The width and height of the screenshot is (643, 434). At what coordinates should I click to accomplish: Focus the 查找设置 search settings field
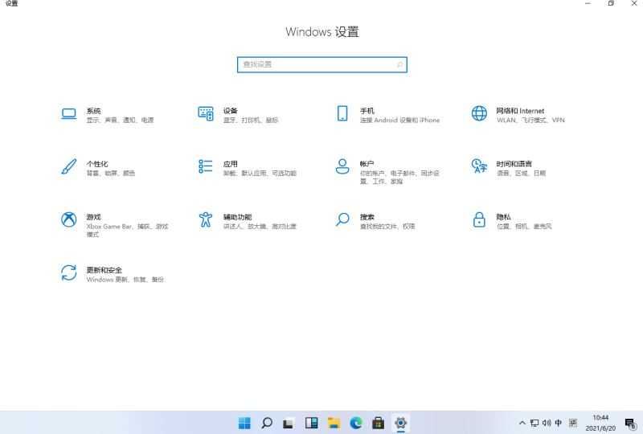pyautogui.click(x=322, y=64)
